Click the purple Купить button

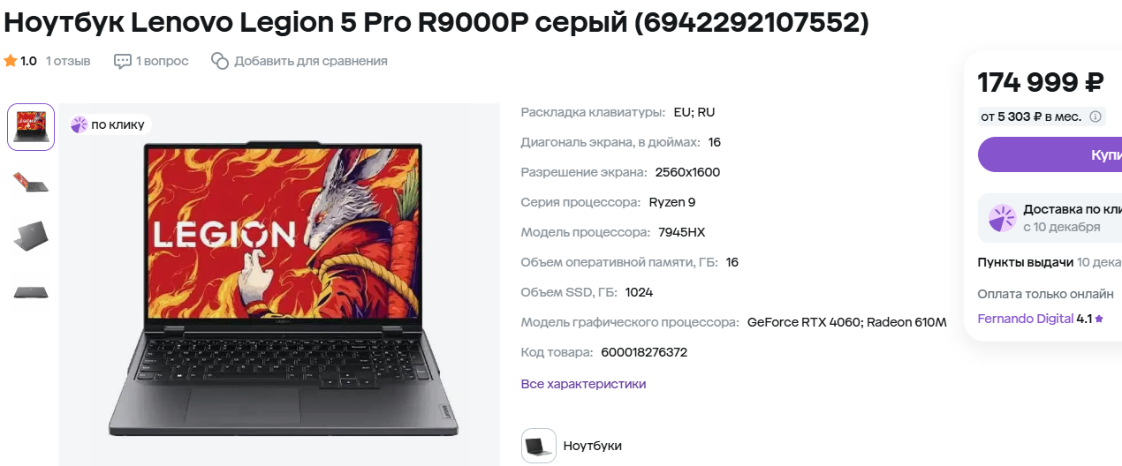point(1050,154)
